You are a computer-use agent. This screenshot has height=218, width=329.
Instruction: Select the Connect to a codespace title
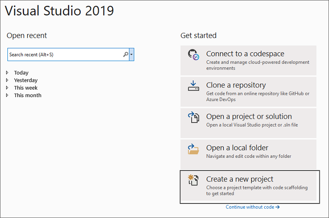(x=245, y=54)
